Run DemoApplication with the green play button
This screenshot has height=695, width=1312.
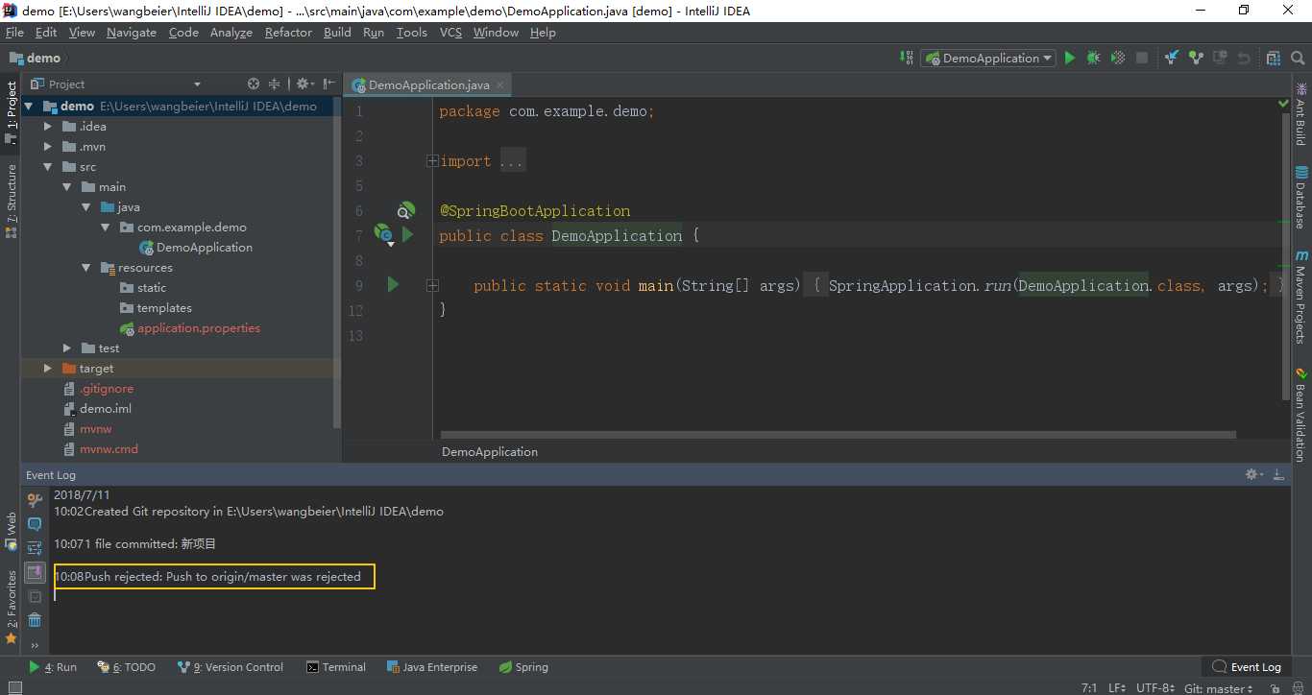click(x=1070, y=59)
